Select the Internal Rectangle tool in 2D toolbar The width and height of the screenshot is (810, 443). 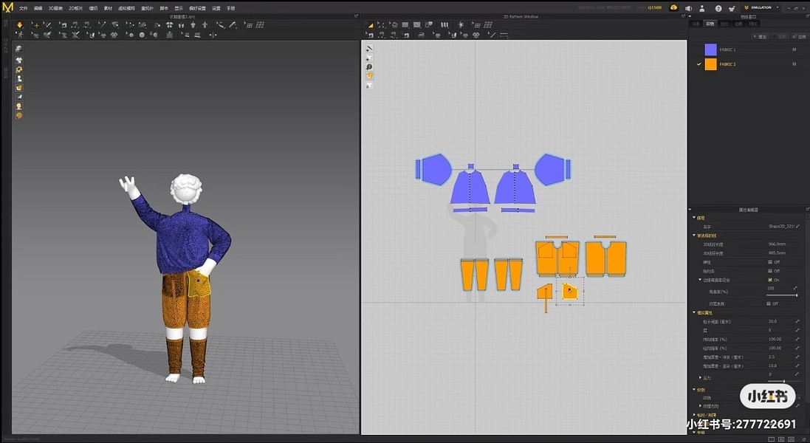tap(417, 25)
